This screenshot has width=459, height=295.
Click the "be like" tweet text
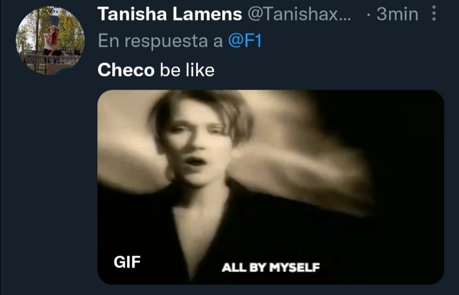tap(187, 70)
